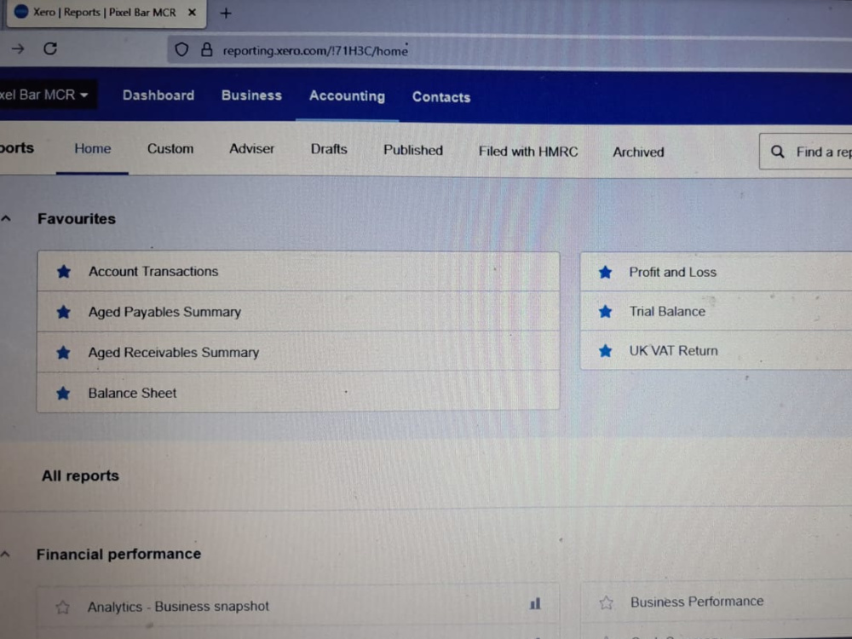
Task: Open a new browser tab with plus
Action: click(x=226, y=13)
